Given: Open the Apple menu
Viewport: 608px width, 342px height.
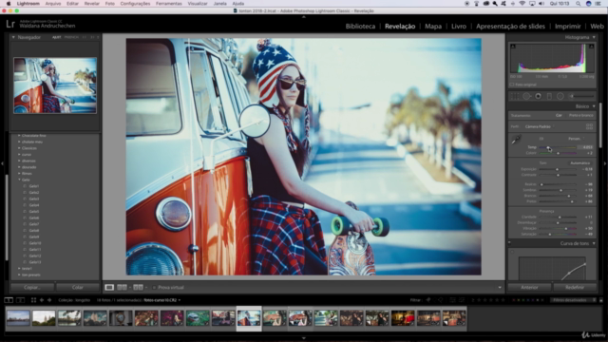Looking at the screenshot, I should click(9, 4).
